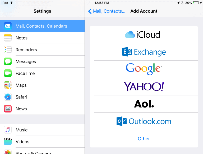Image resolution: width=203 pixels, height=154 pixels.
Task: Tap the Settings header title
Action: point(42,11)
